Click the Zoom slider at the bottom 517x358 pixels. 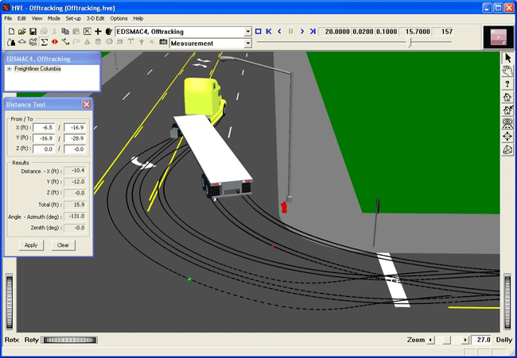(447, 340)
